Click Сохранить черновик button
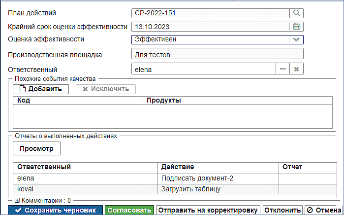Image resolution: width=344 pixels, height=215 pixels. (x=55, y=210)
